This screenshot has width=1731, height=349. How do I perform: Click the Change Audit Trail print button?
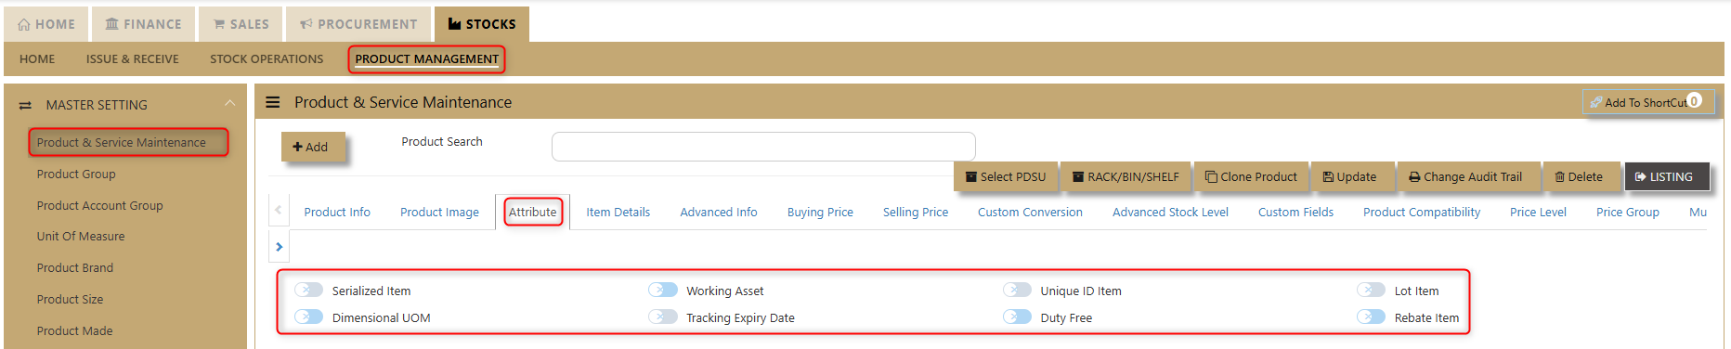pos(1465,176)
